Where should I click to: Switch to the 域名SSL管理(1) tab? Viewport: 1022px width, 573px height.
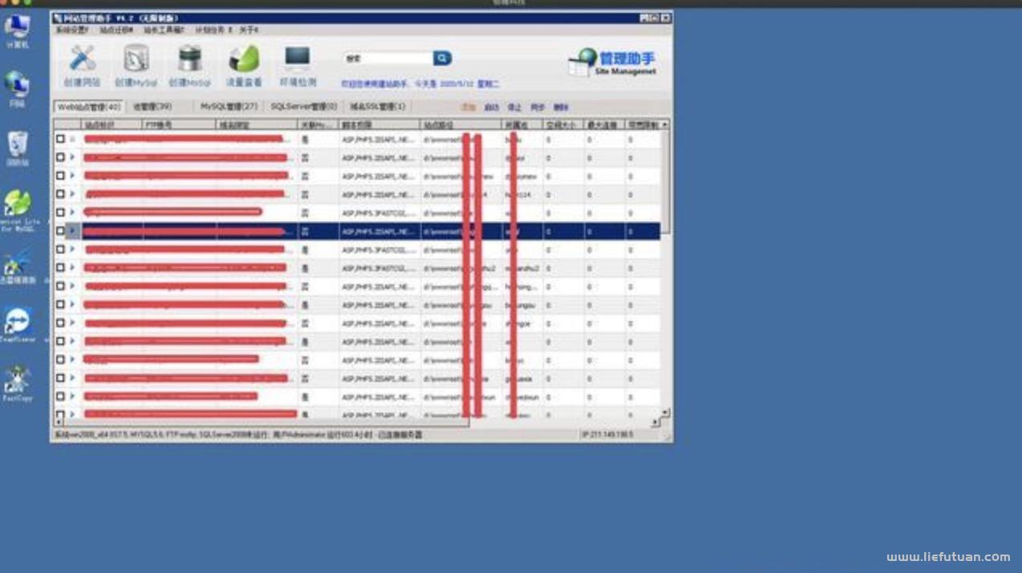[x=377, y=106]
